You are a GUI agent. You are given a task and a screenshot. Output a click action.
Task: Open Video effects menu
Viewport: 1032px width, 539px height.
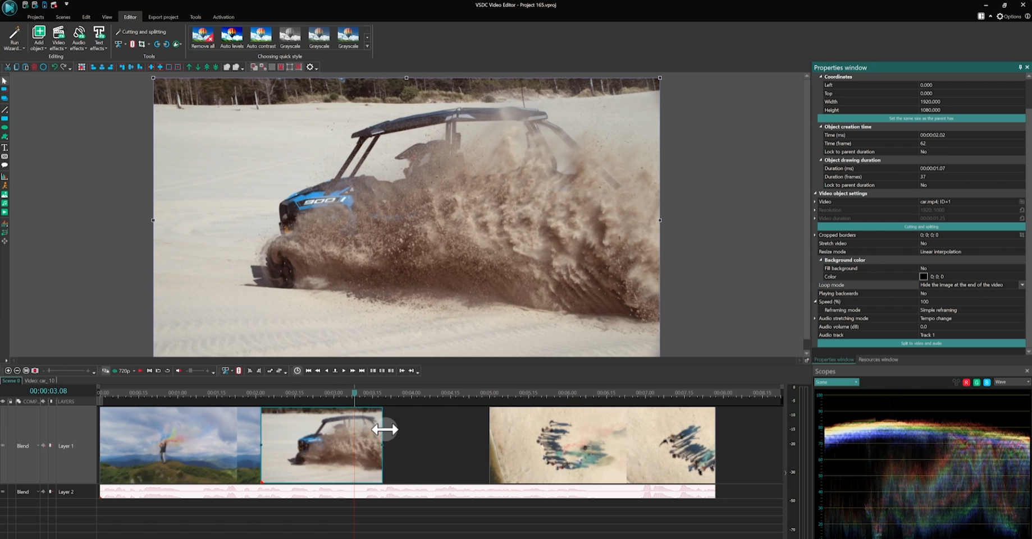coord(58,38)
